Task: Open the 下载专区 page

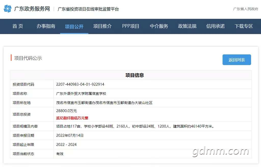Action: tap(244, 26)
